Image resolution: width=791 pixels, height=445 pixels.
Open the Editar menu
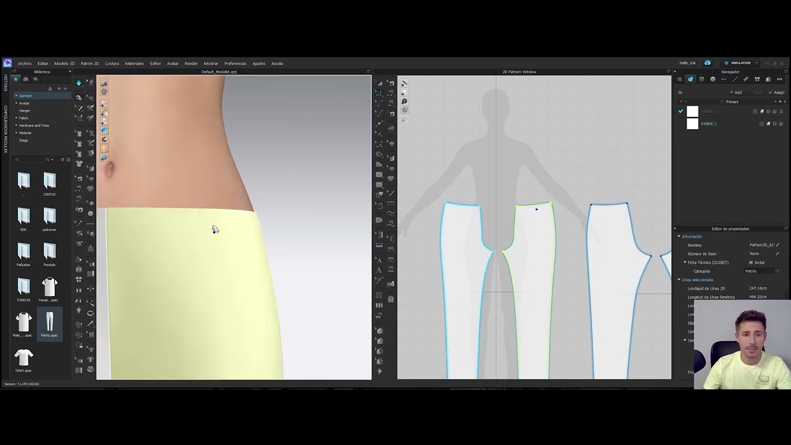click(x=43, y=63)
